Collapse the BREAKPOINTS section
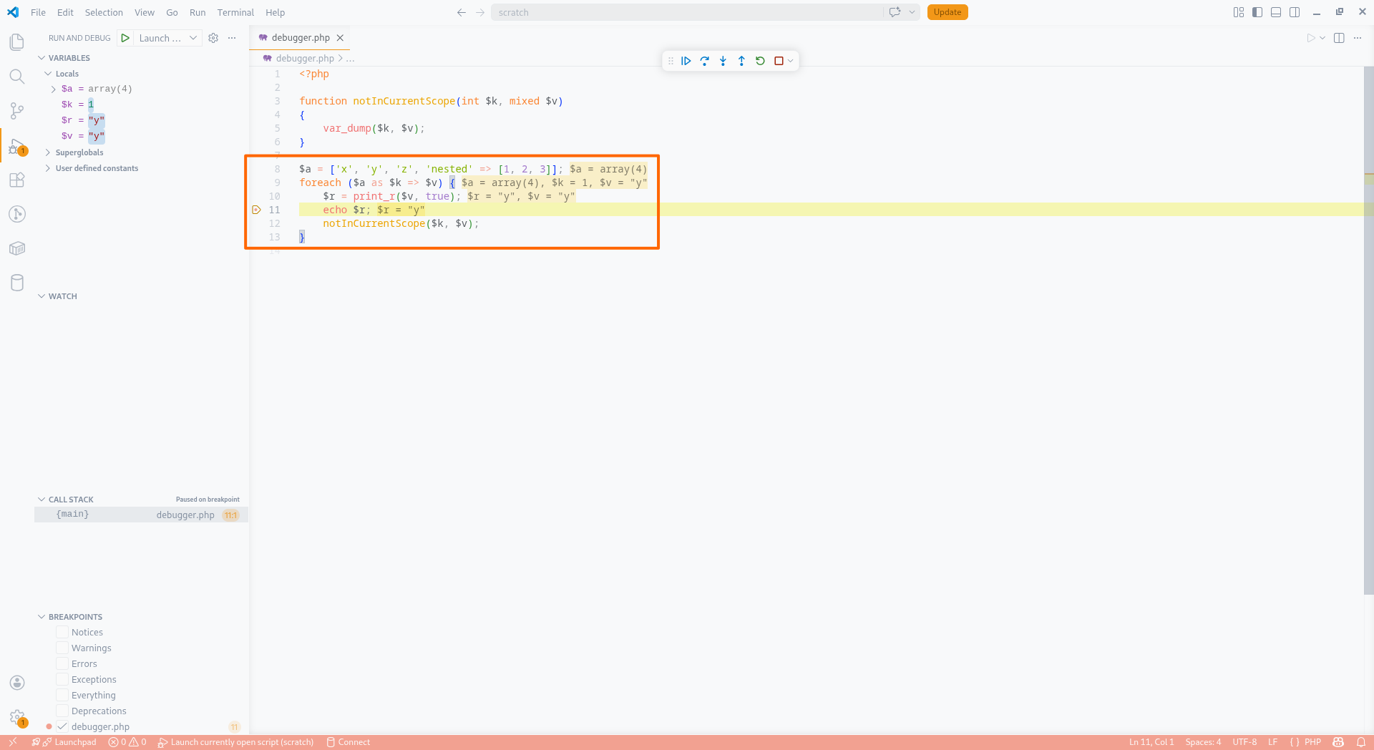This screenshot has height=750, width=1374. tap(42, 617)
